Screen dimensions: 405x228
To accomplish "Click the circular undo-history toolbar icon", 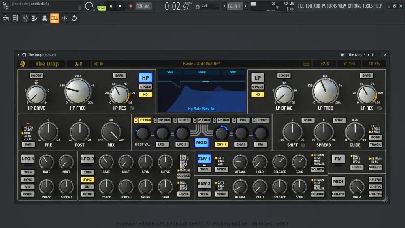I will coord(74,18).
